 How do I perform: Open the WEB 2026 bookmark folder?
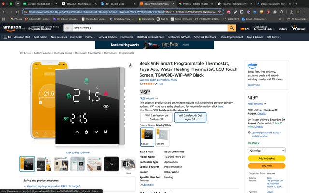click(x=231, y=19)
